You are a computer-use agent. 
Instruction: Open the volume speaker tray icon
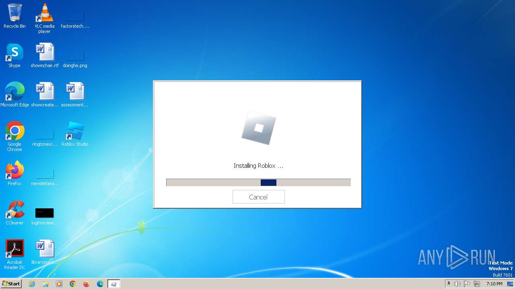coord(457,284)
